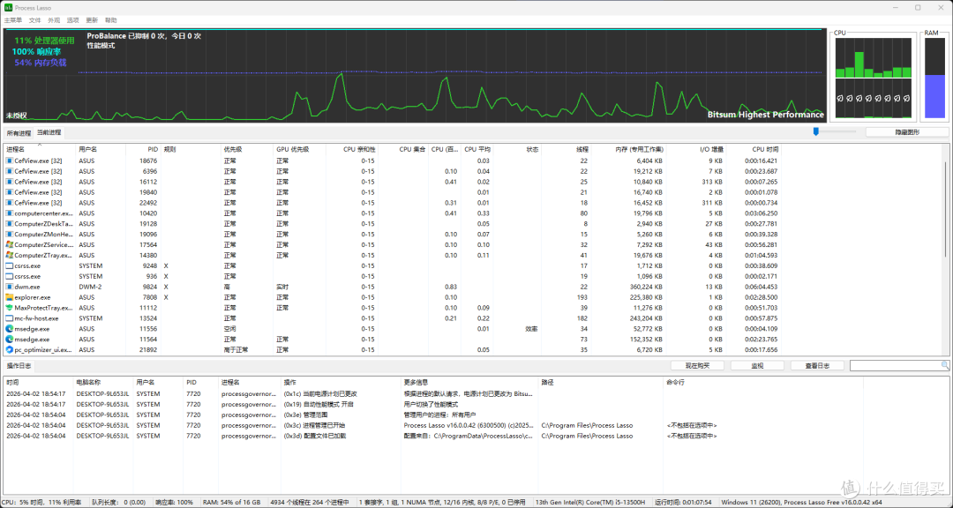Click the slider thumb left of 隐藏图形
The image size is (953, 508).
click(815, 131)
